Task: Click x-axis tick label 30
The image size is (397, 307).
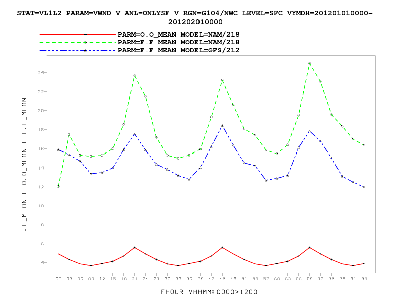Action: pos(167,279)
